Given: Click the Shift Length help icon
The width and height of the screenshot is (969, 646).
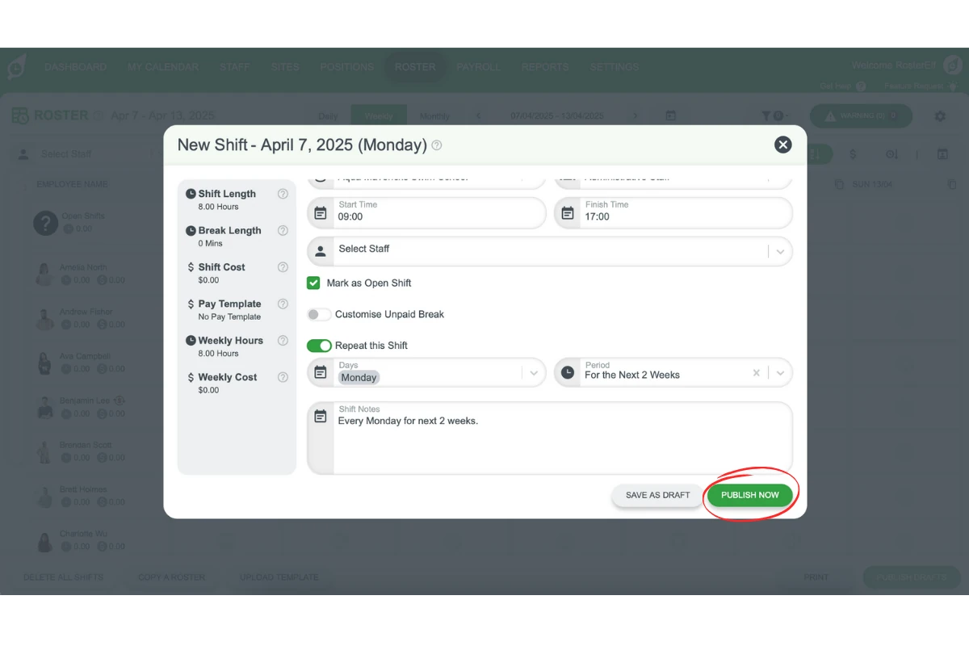Looking at the screenshot, I should click(x=283, y=194).
